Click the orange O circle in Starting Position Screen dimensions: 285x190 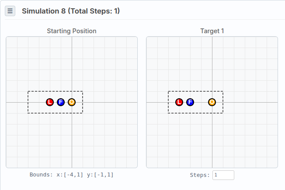72,102
